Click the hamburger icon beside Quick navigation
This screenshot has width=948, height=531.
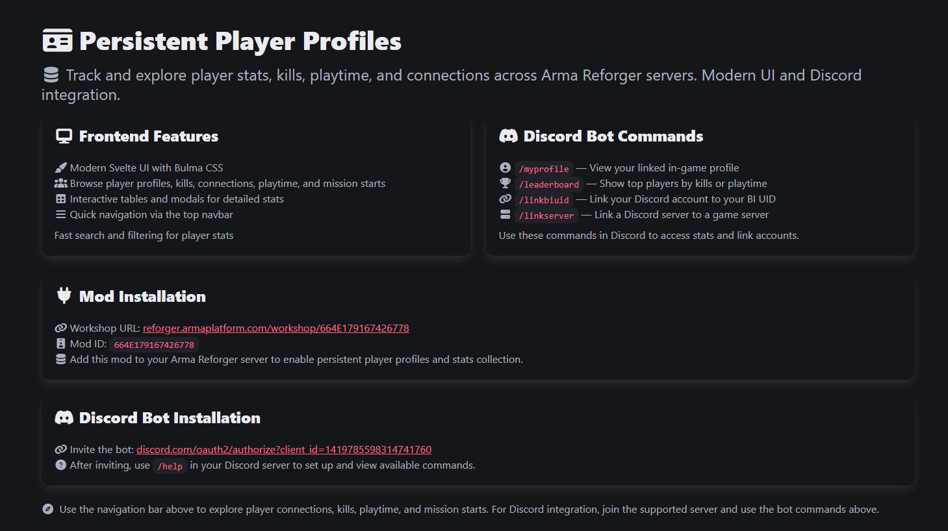pyautogui.click(x=60, y=214)
